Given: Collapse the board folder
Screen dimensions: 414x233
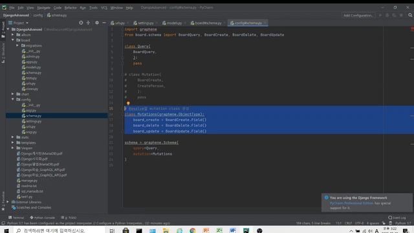Looking at the screenshot, I should point(13,40).
